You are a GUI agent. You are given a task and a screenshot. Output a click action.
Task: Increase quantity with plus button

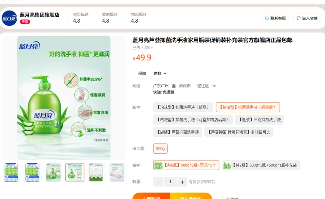182,182
